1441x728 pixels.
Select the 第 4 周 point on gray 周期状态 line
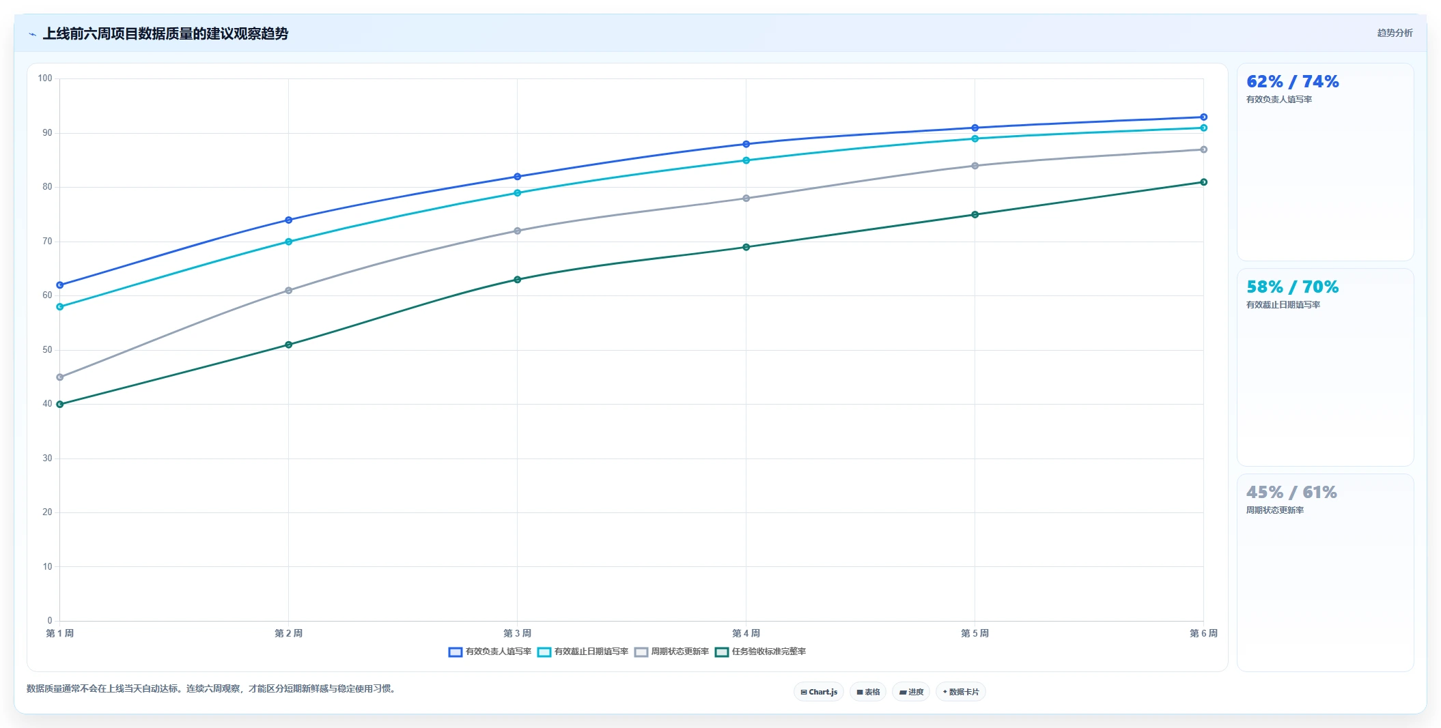coord(746,199)
